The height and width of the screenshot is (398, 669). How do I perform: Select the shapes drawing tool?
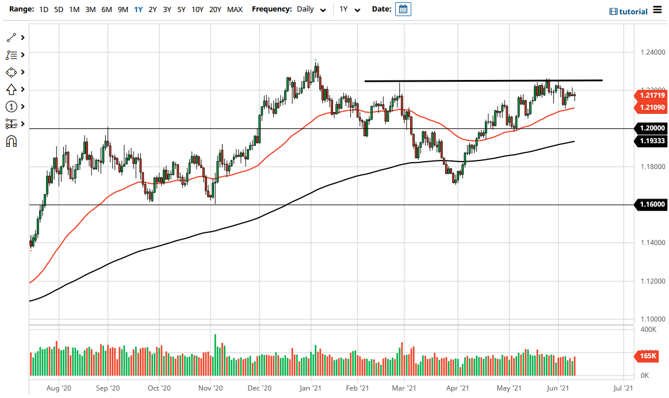[12, 72]
